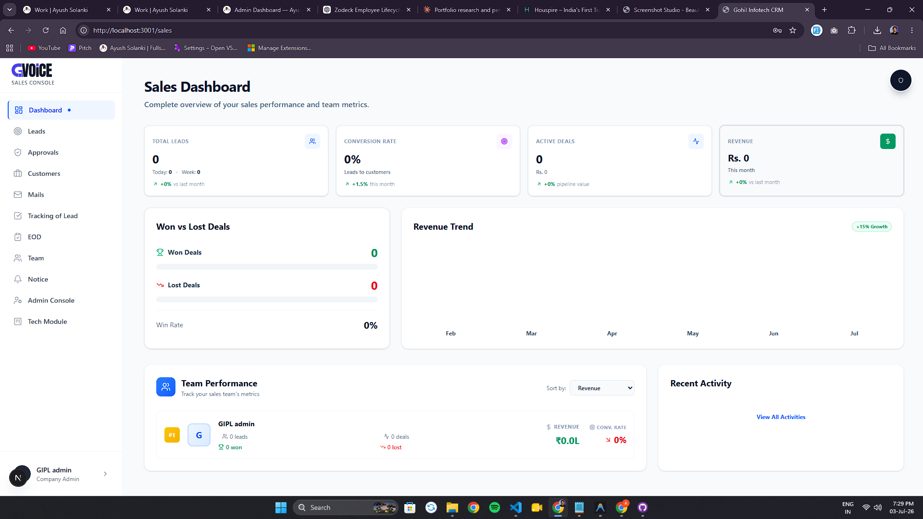This screenshot has height=519, width=923.
Task: Open the All Bookmarks folder
Action: point(892,48)
